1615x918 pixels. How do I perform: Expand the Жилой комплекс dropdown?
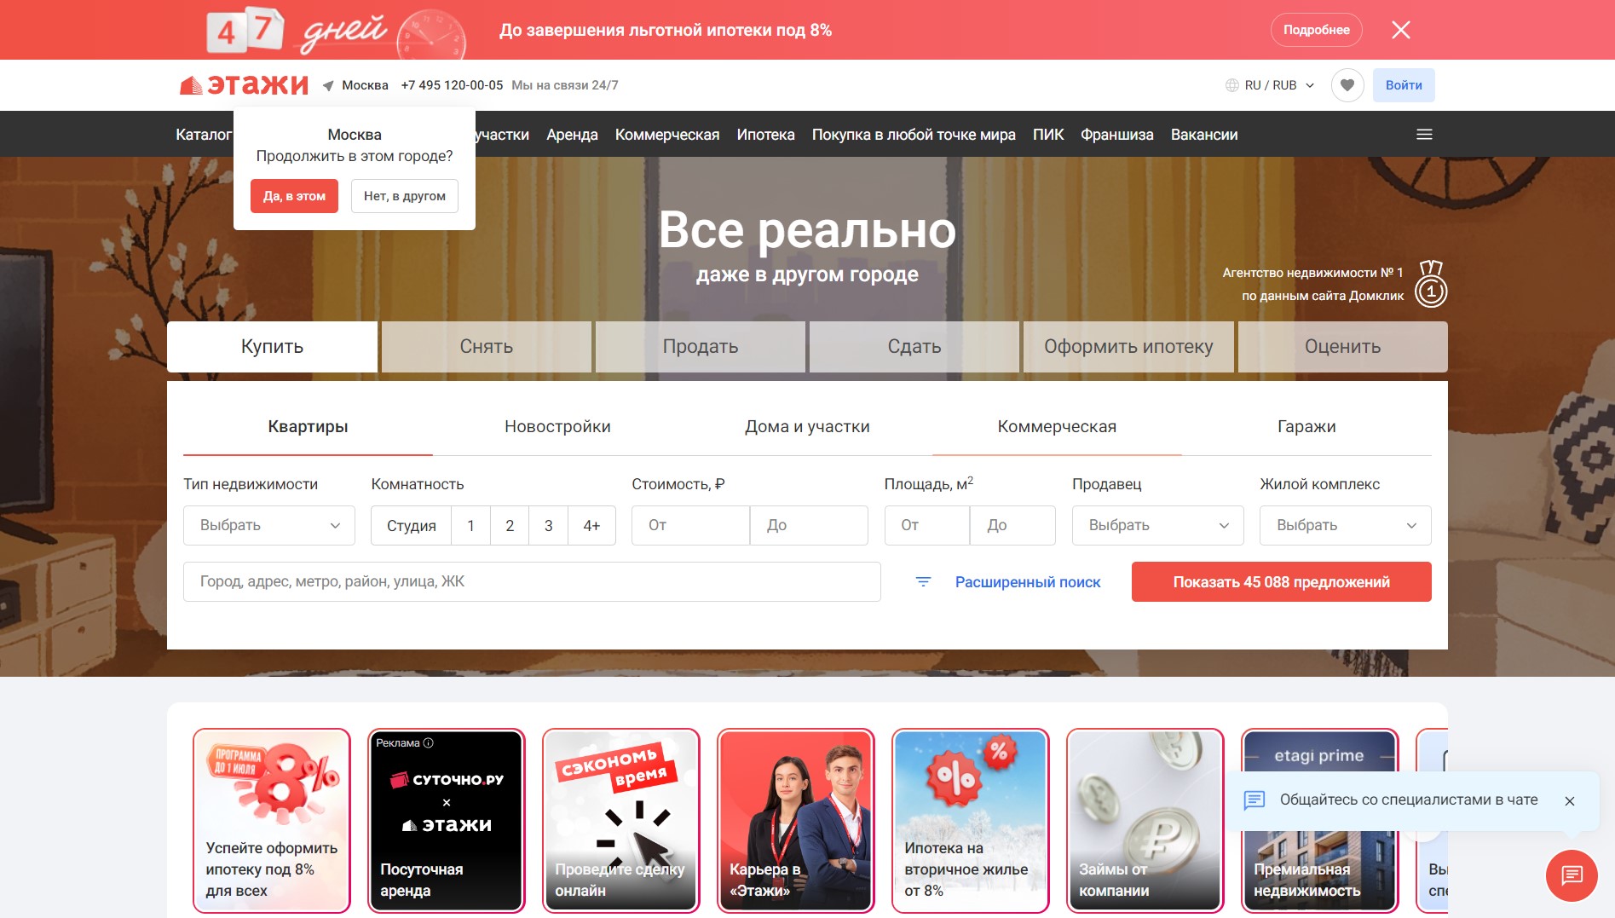point(1346,525)
